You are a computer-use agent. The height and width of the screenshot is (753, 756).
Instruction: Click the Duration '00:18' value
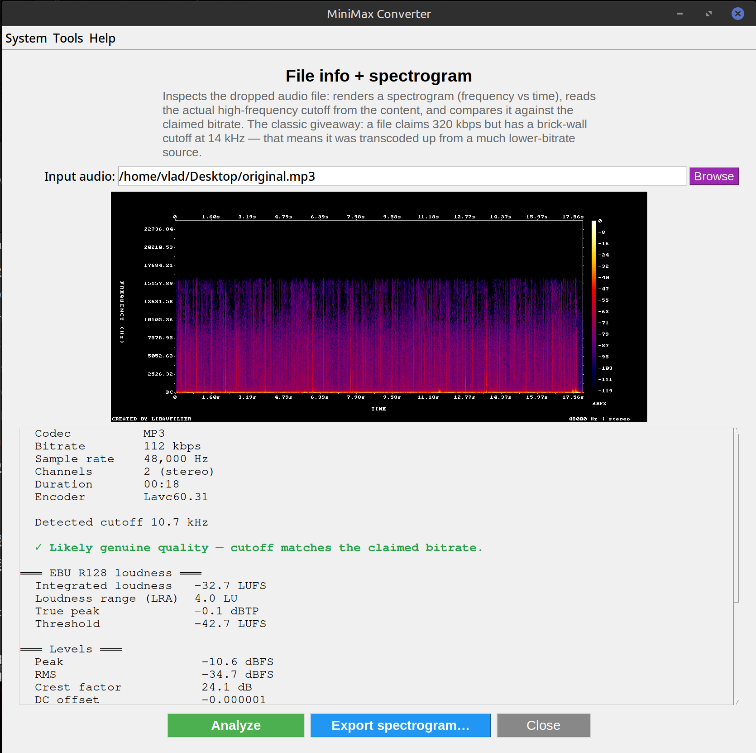(161, 484)
